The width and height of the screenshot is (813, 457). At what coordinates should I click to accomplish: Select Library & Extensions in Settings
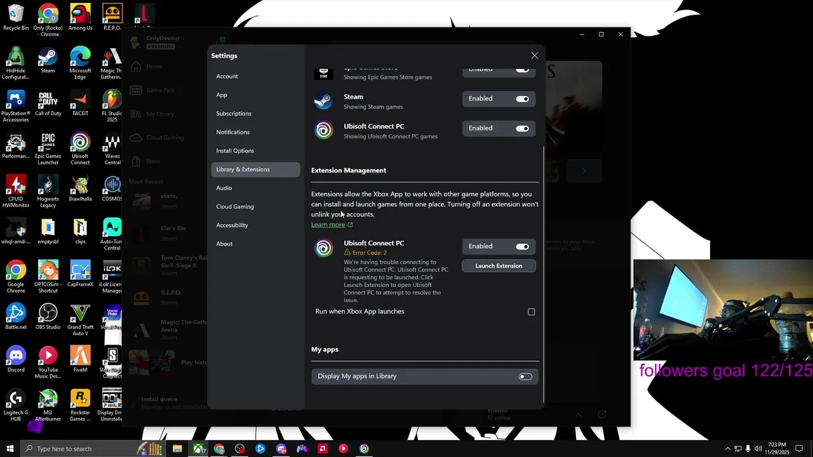[255, 169]
